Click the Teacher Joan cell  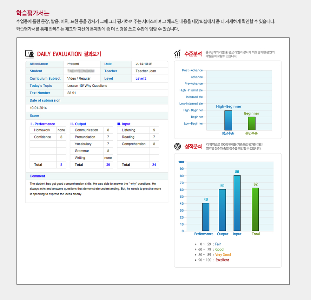146,71
